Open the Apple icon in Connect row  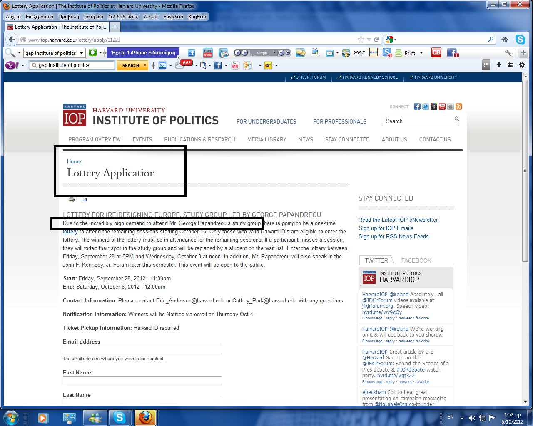coord(451,106)
